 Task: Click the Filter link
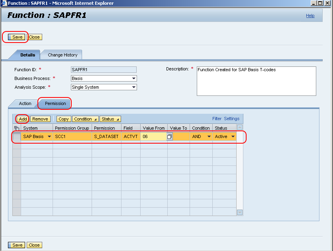click(217, 119)
